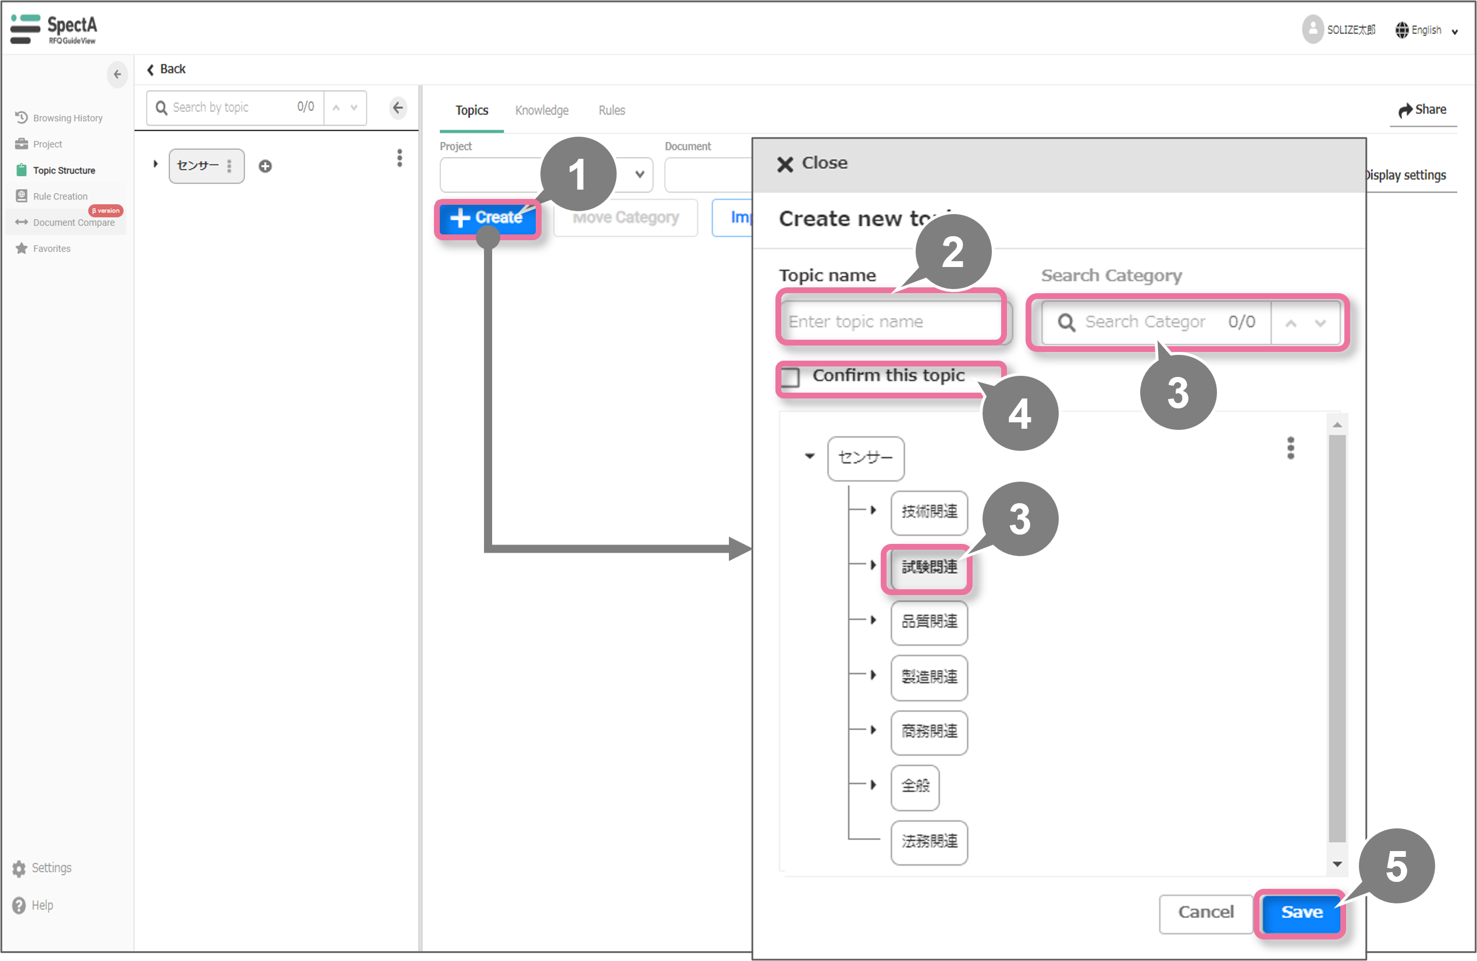Collapse sidebar with the left arrow icon

[118, 74]
